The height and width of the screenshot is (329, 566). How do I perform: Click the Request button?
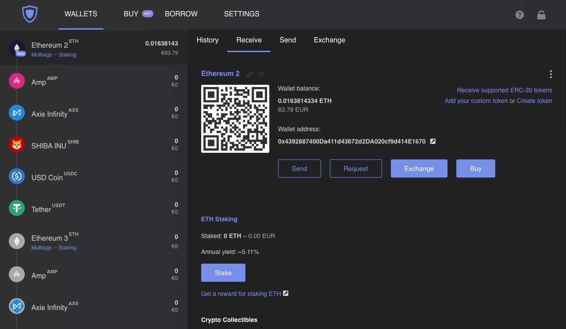[x=356, y=169]
